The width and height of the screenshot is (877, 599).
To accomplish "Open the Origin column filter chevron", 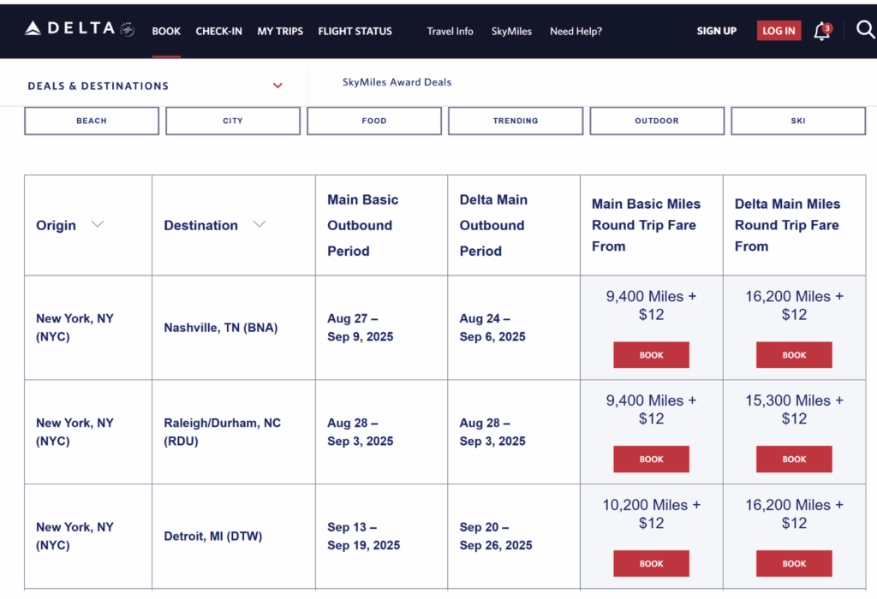I will (x=98, y=224).
